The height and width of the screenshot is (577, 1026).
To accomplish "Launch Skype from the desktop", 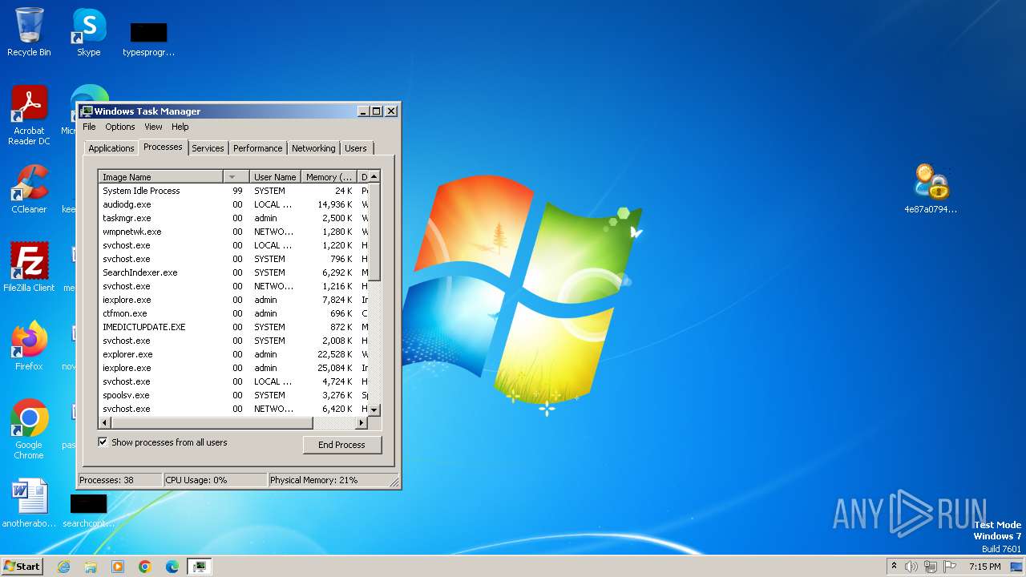I will click(88, 32).
